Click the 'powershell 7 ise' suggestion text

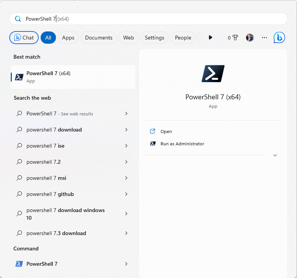click(x=46, y=146)
